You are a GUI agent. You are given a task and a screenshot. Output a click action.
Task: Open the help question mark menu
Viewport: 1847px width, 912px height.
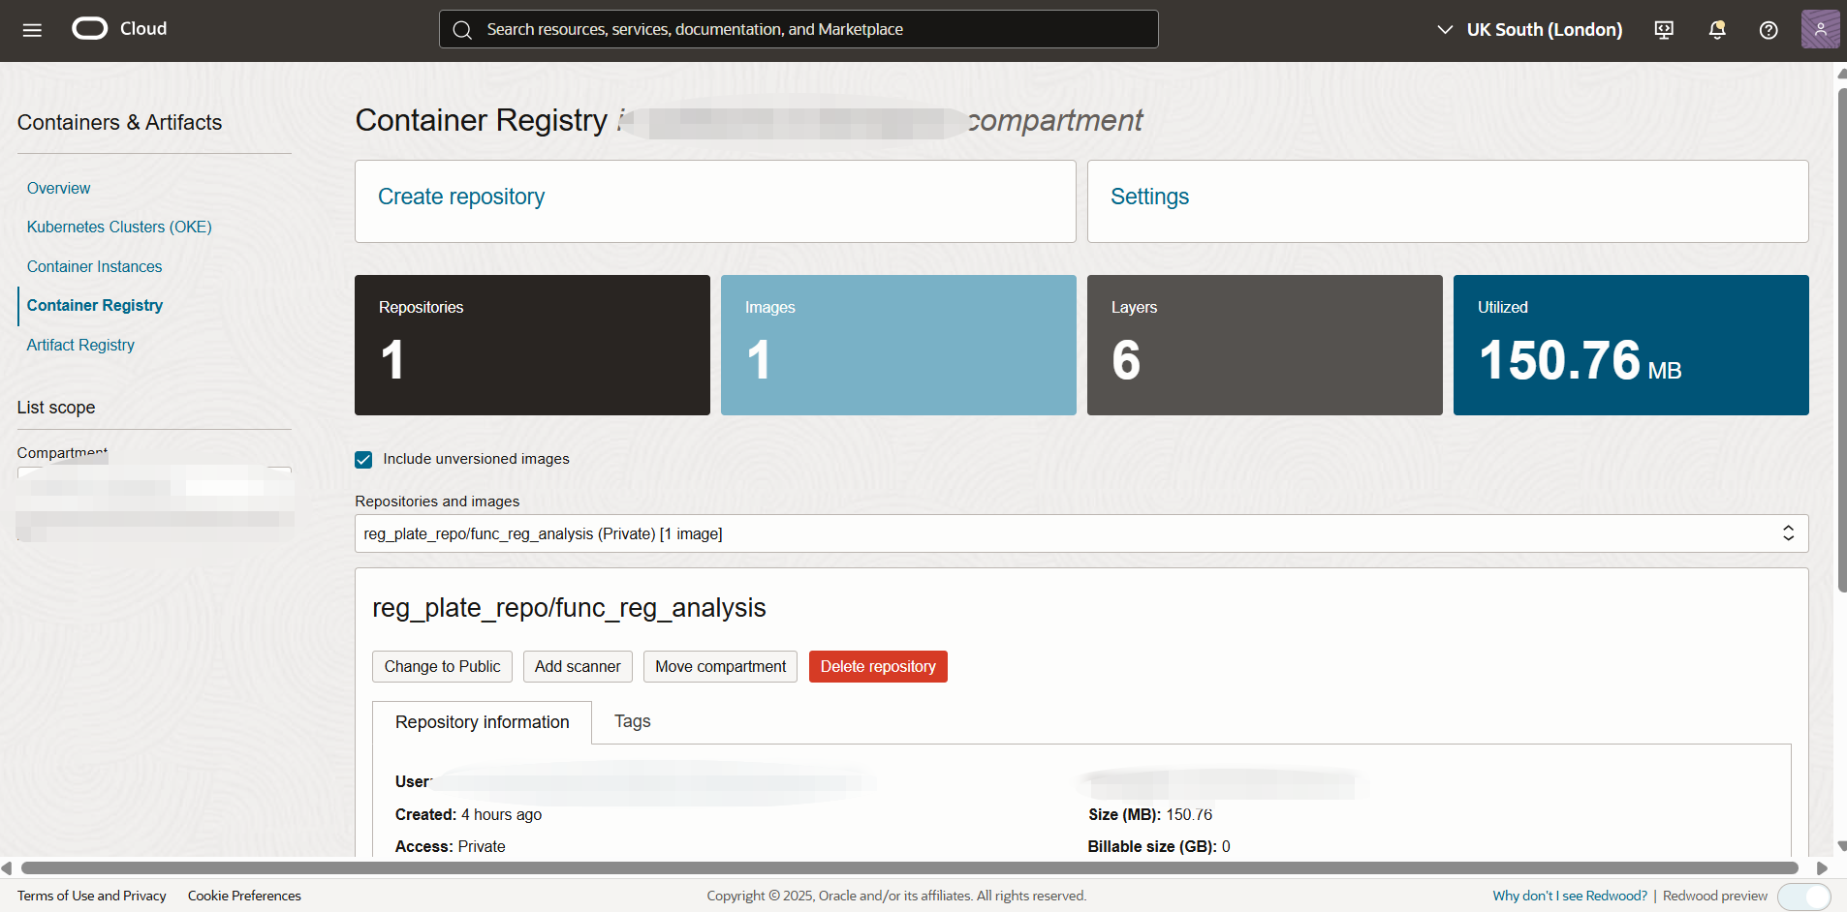click(1769, 30)
